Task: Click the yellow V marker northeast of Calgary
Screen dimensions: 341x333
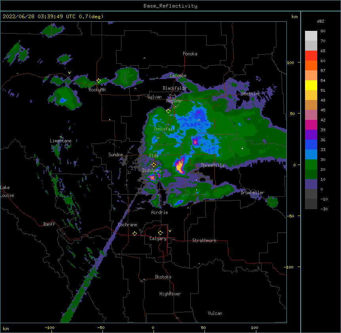Action: point(170,231)
